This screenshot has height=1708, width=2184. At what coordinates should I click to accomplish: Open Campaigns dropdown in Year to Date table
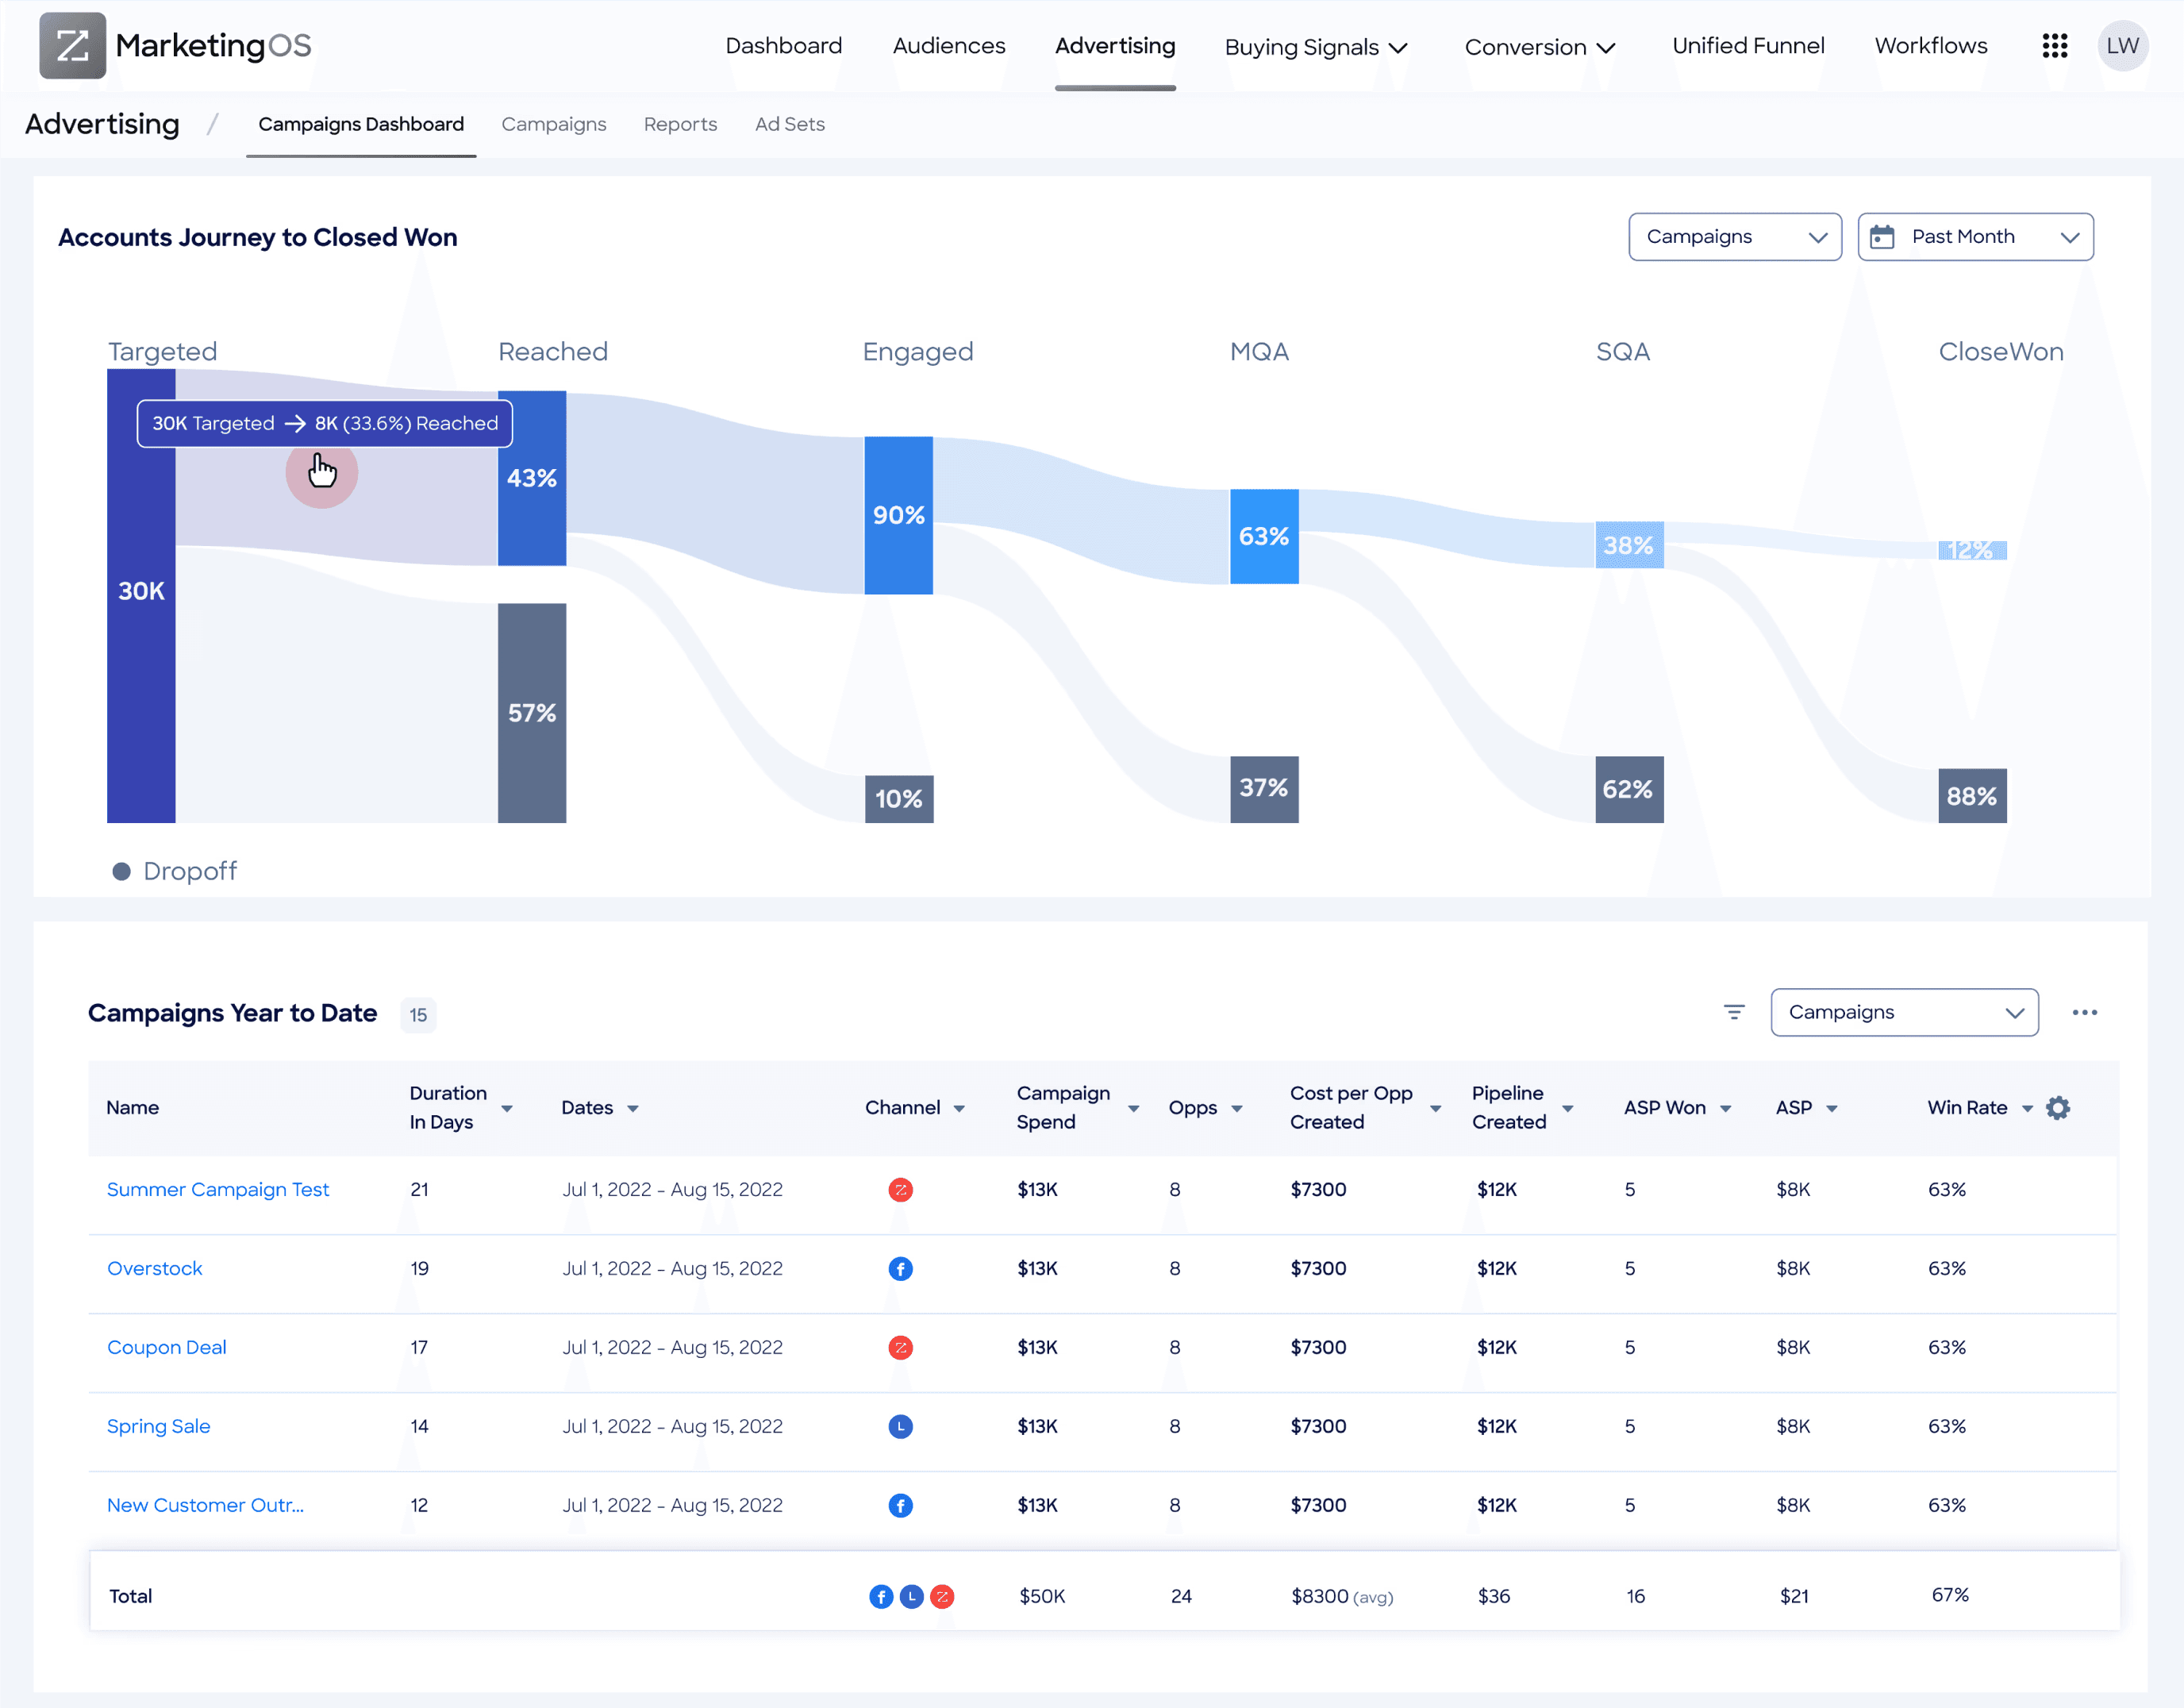click(x=1903, y=1012)
